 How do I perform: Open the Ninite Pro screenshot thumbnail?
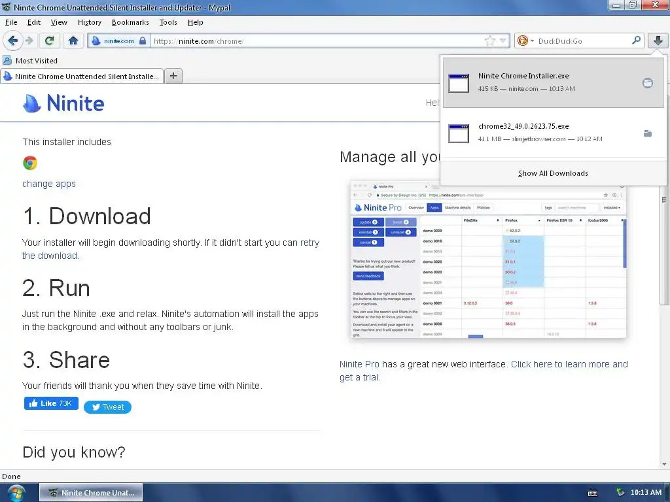[488, 259]
